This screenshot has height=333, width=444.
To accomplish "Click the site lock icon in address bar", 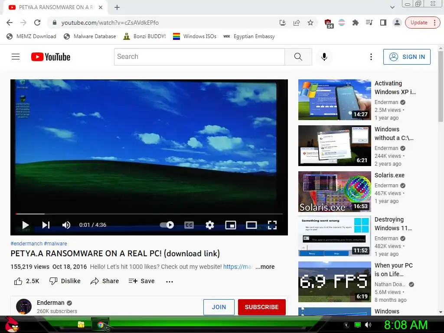I will pos(55,23).
